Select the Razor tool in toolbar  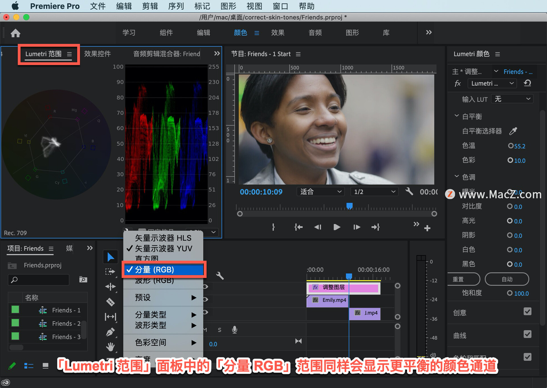coord(110,302)
